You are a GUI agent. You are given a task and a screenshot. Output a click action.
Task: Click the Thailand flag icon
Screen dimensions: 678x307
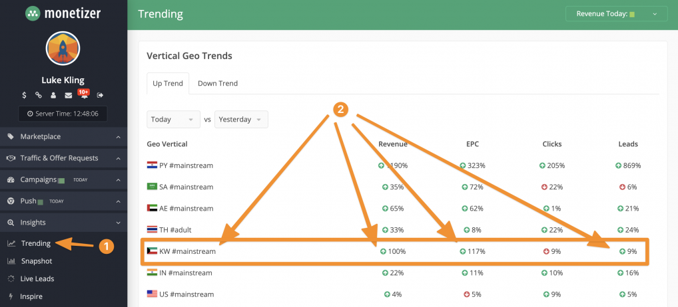(x=152, y=229)
